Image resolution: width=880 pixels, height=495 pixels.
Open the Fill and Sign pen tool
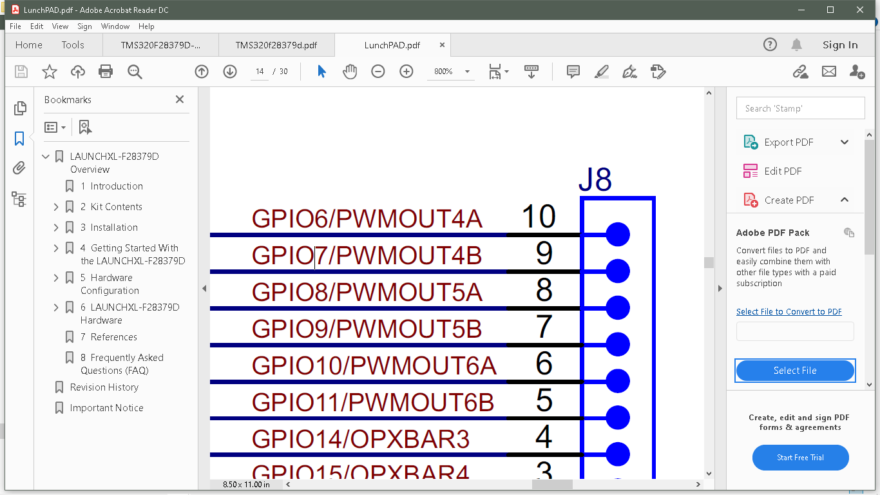pos(630,72)
